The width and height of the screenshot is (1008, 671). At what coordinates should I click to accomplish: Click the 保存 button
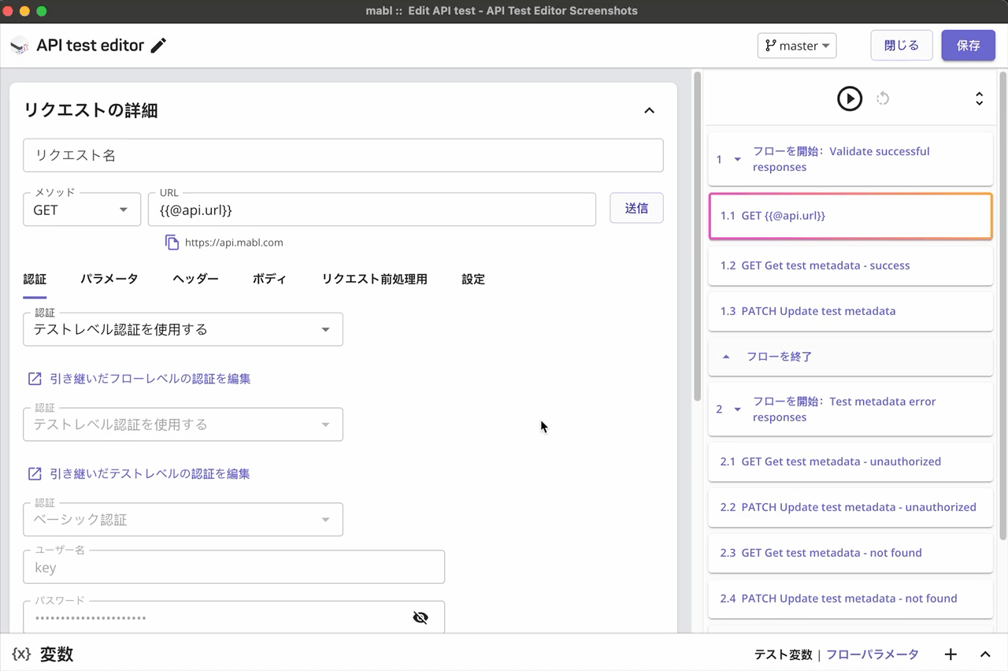click(x=969, y=46)
